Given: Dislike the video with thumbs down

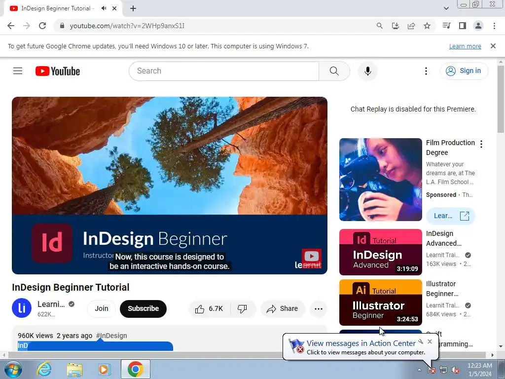Looking at the screenshot, I should (x=243, y=309).
